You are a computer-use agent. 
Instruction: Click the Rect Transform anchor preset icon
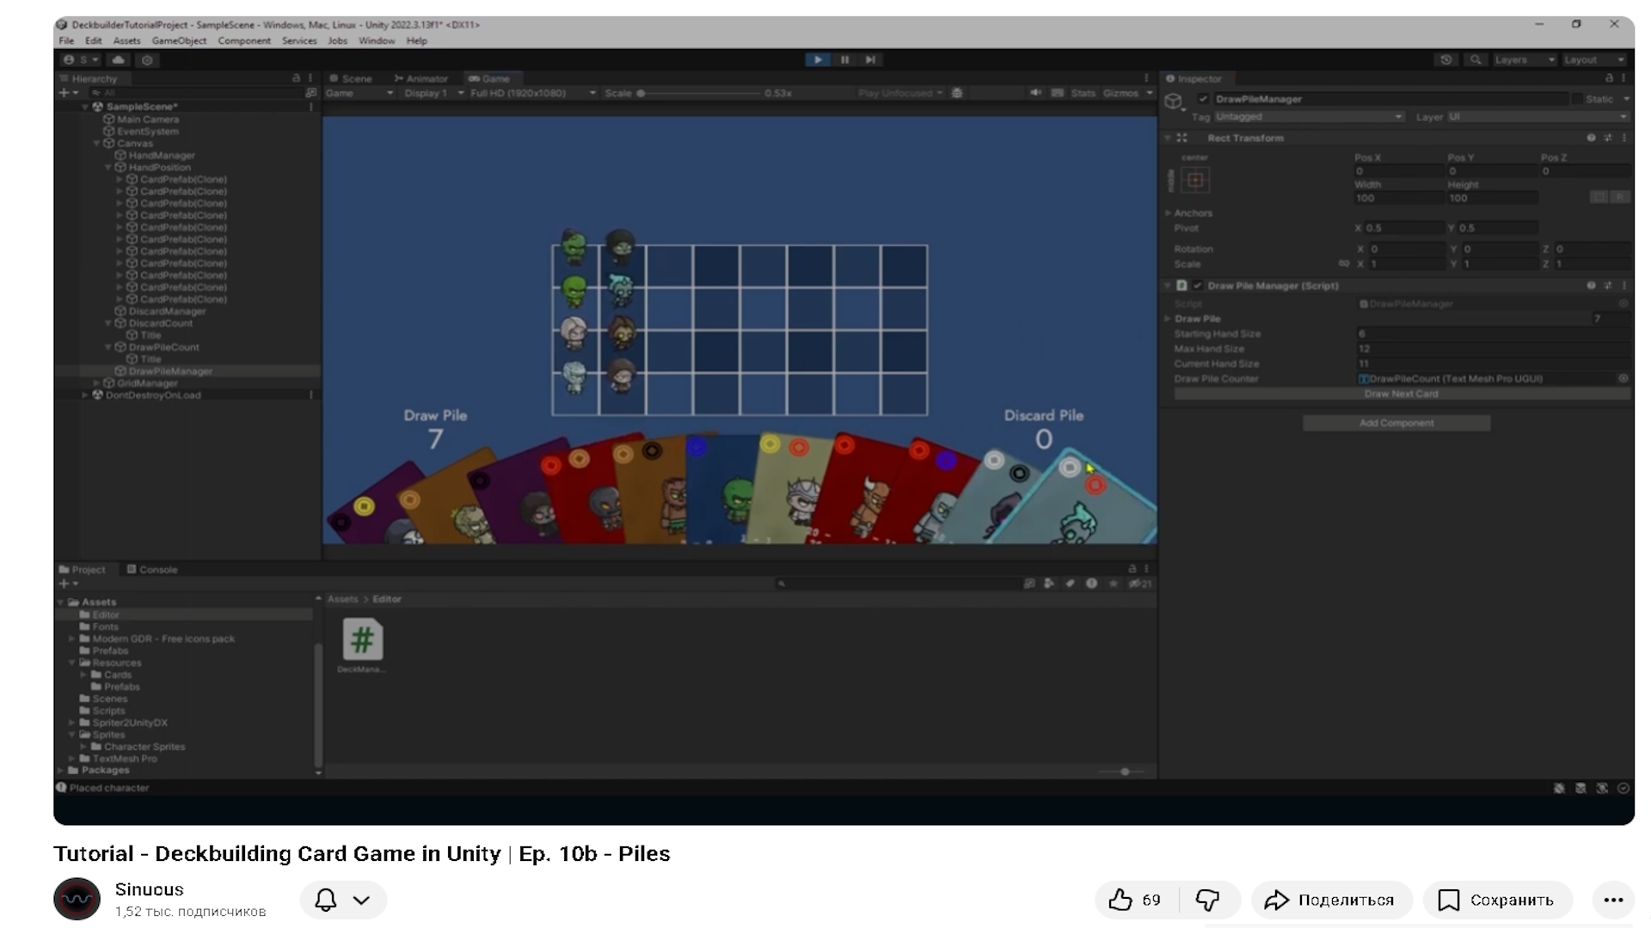pyautogui.click(x=1195, y=180)
